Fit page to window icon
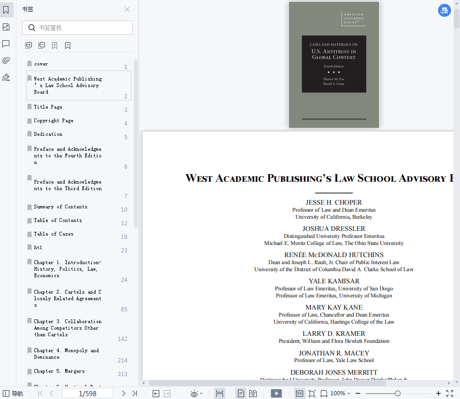The image size is (460, 399). tap(312, 394)
